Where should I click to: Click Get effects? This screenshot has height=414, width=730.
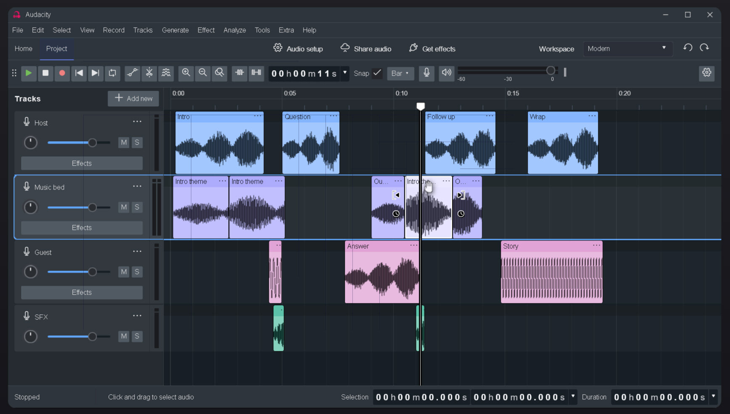432,49
